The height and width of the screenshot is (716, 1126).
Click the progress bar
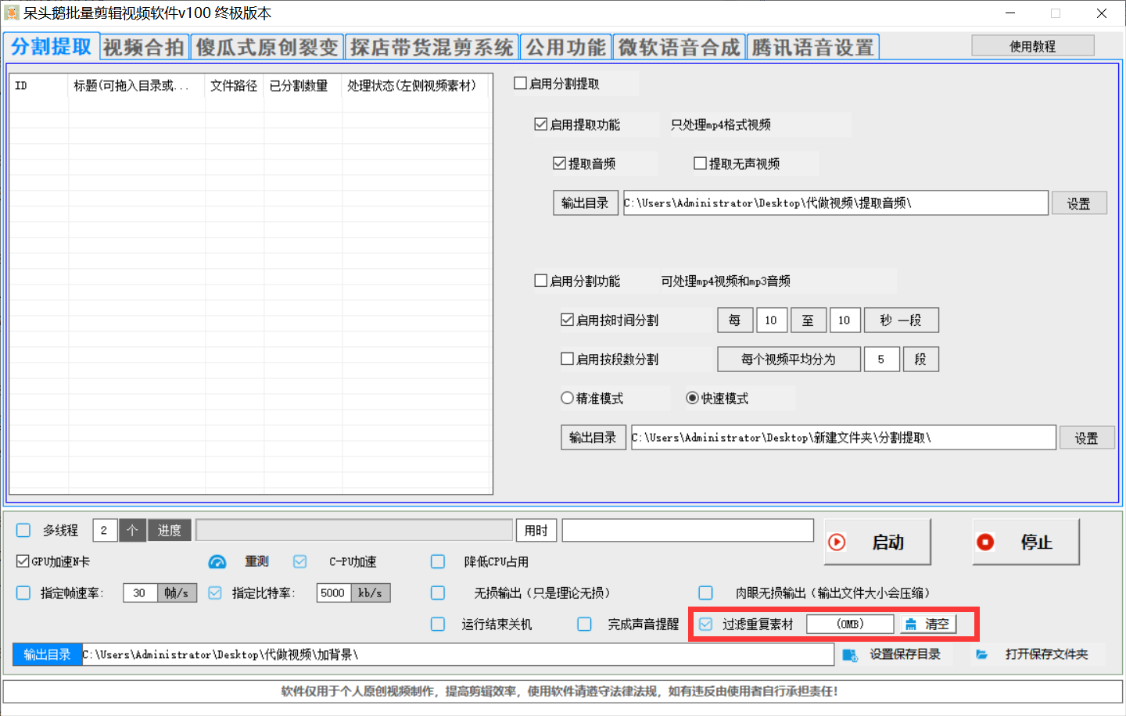(x=354, y=530)
